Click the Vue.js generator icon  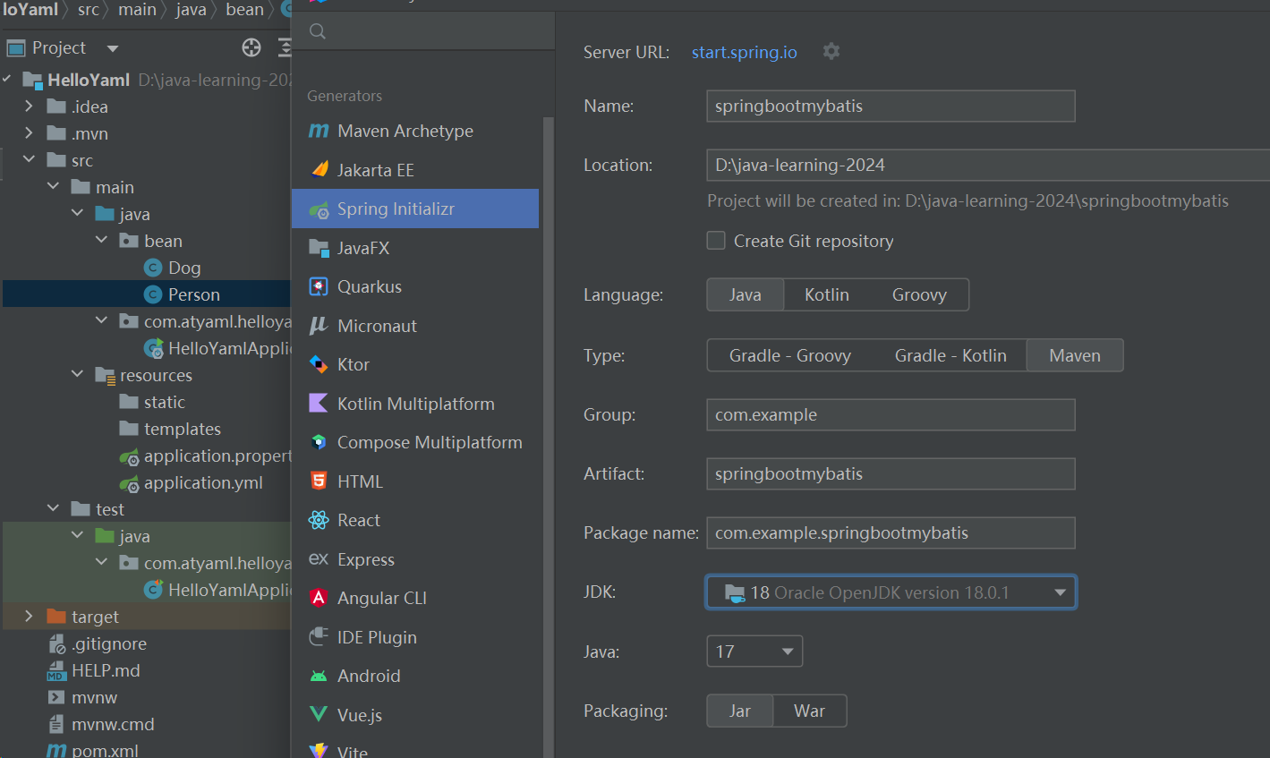pos(319,714)
